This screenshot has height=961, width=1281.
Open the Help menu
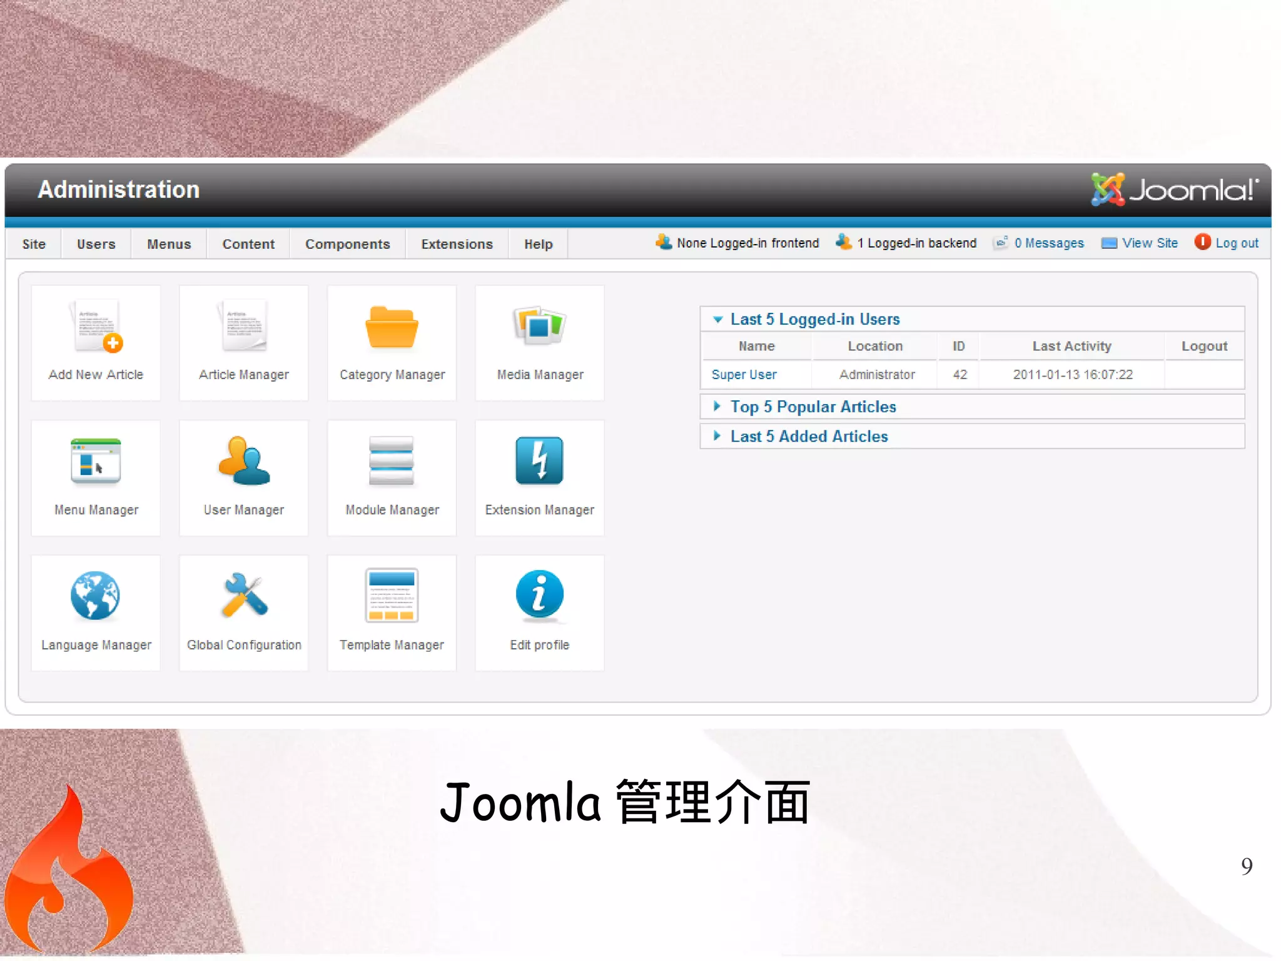[x=538, y=244]
